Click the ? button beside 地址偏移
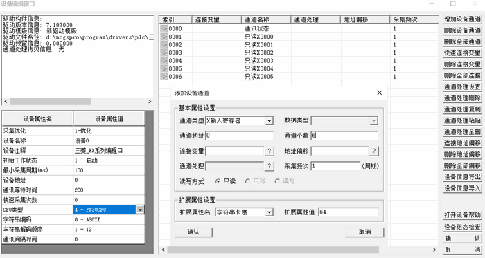Viewport: 485px width, 258px height. (374, 151)
